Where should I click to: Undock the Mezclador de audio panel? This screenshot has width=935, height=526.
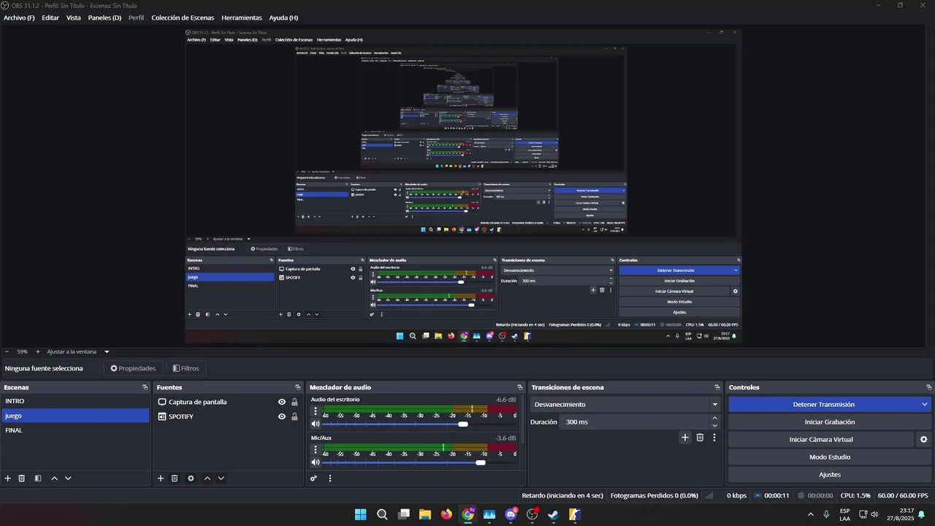click(520, 387)
